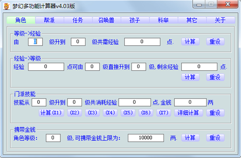Click 重设 in the 等级->经验 section

point(215,42)
